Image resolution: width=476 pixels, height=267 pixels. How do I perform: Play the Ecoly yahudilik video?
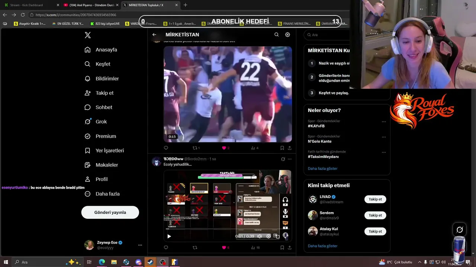pos(169,236)
